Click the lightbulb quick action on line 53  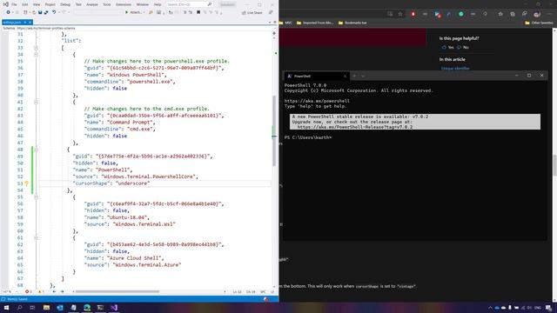click(x=26, y=183)
